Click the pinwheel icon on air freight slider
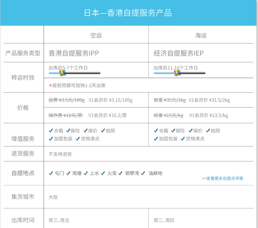Screen dimensions: 258x228 click(62, 73)
